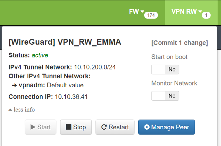
Task: Collapse details via the less info text
Action: pos(24,110)
